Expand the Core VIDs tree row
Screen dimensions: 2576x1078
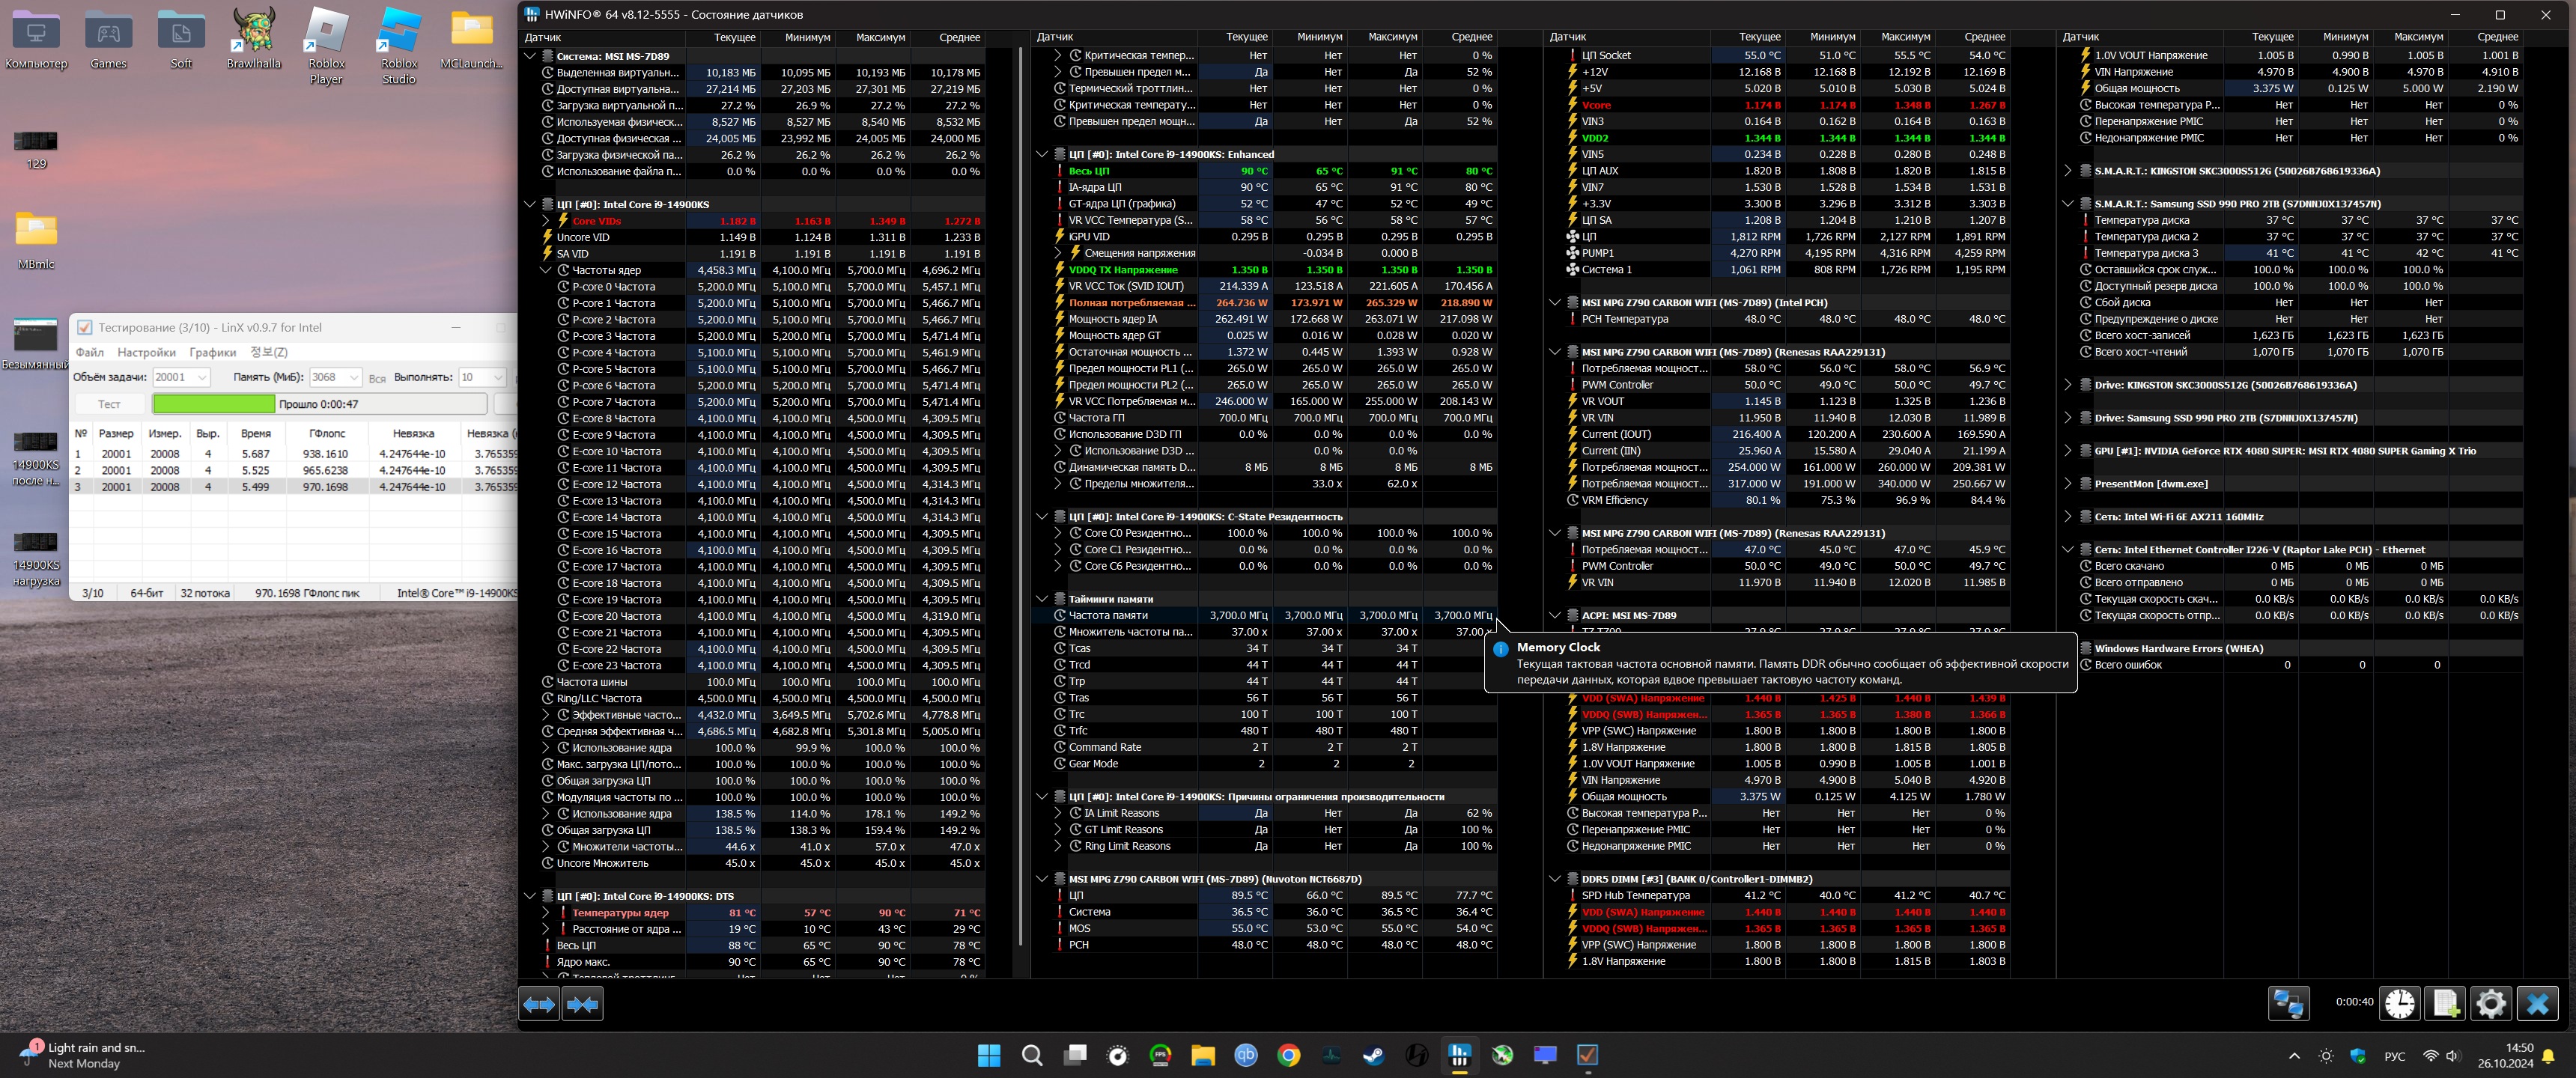pyautogui.click(x=546, y=221)
